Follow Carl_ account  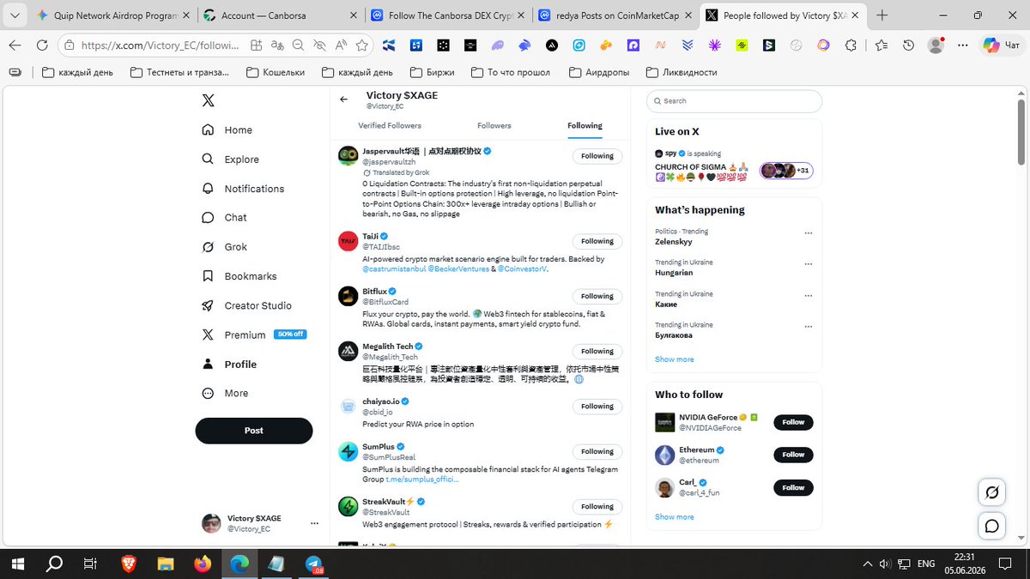coord(793,488)
